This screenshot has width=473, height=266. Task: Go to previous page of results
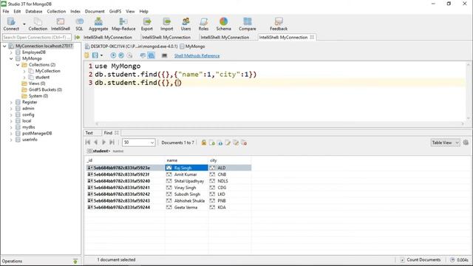96,143
